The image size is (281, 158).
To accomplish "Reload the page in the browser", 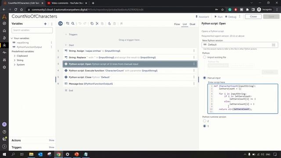I will [x=16, y=10].
